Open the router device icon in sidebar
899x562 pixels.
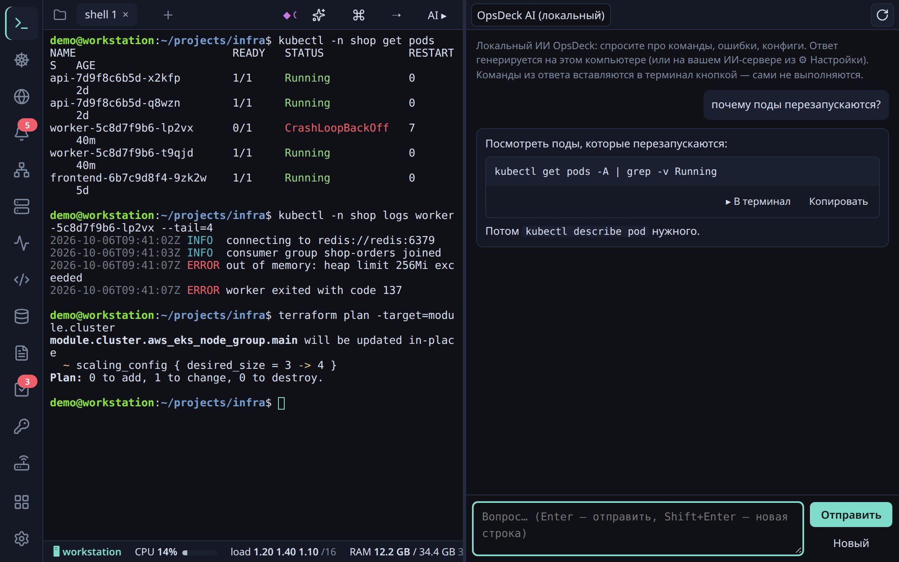[22, 463]
